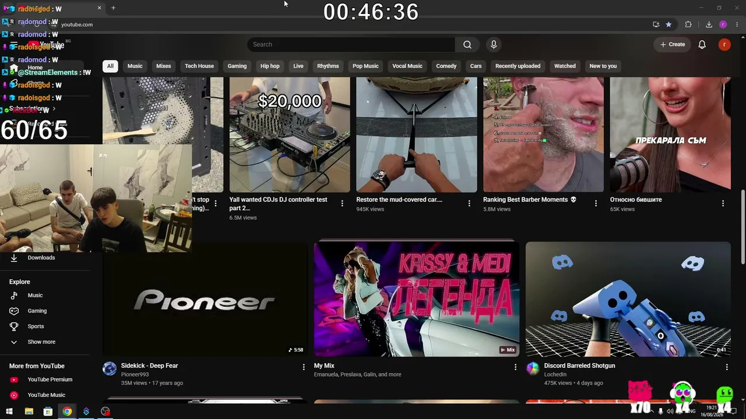Screen dimensions: 746x419
Task: Open the Sidekick - Deep Fear video title
Action: pos(150,366)
